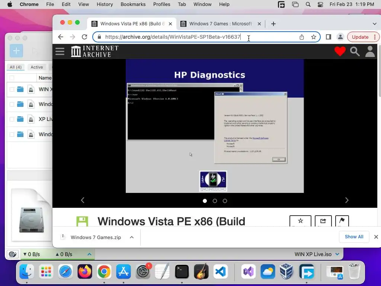Show previous carousel image
The width and height of the screenshot is (381, 286).
(83, 200)
